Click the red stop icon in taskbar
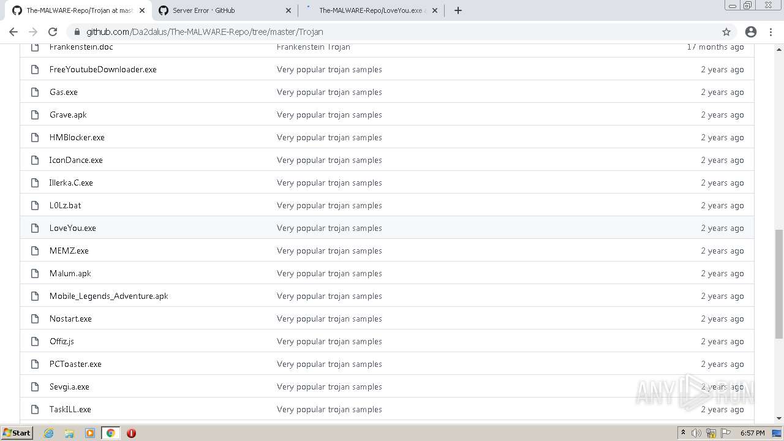784x441 pixels. [131, 433]
